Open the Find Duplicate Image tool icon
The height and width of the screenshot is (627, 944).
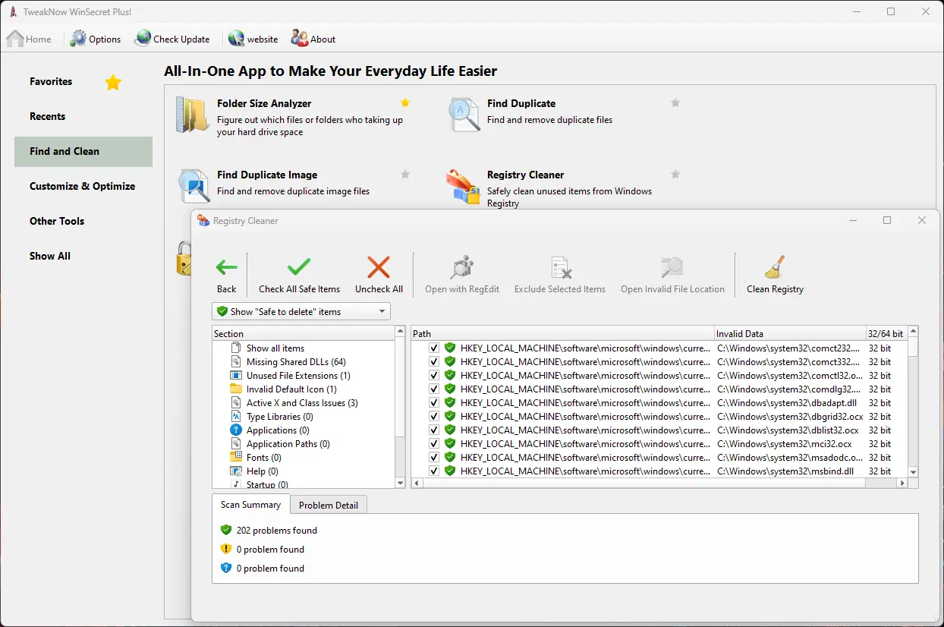[x=193, y=186]
